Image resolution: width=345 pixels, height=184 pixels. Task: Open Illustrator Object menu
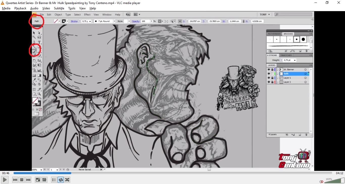58,15
